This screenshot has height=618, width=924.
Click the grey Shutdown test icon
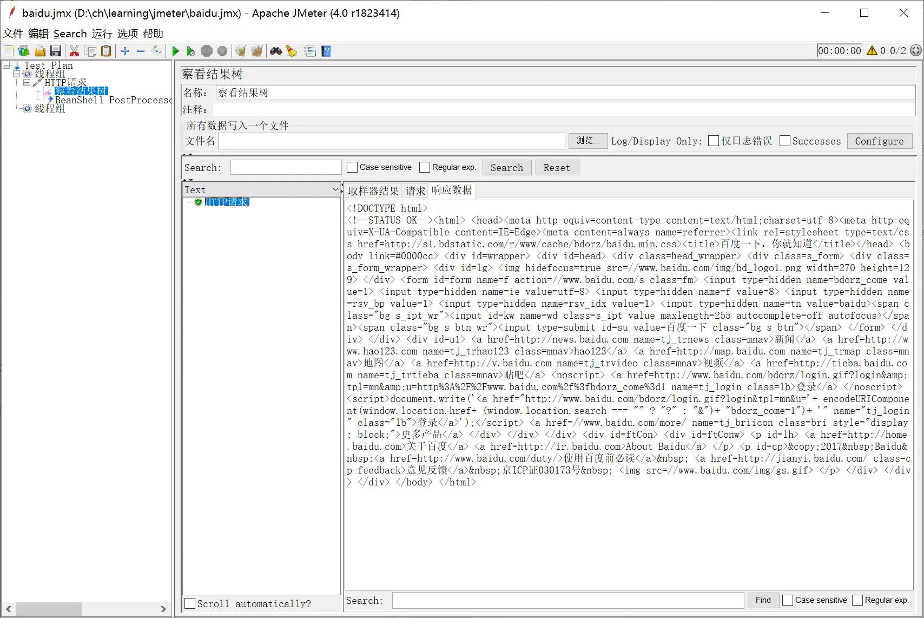coord(222,51)
